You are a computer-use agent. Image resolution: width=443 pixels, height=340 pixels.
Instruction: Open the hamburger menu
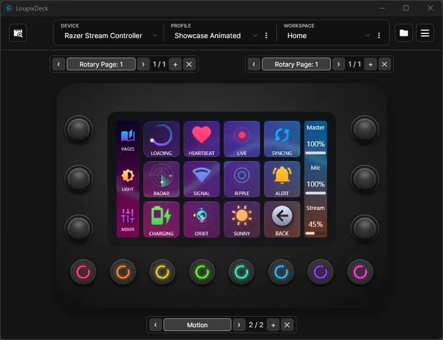point(425,33)
